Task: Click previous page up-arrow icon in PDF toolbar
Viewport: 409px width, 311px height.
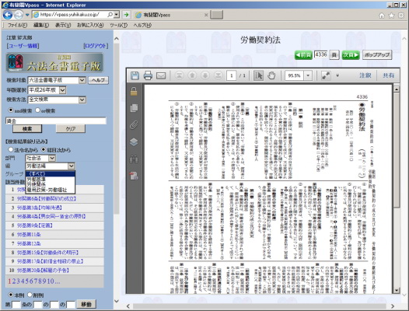Action: coord(192,75)
